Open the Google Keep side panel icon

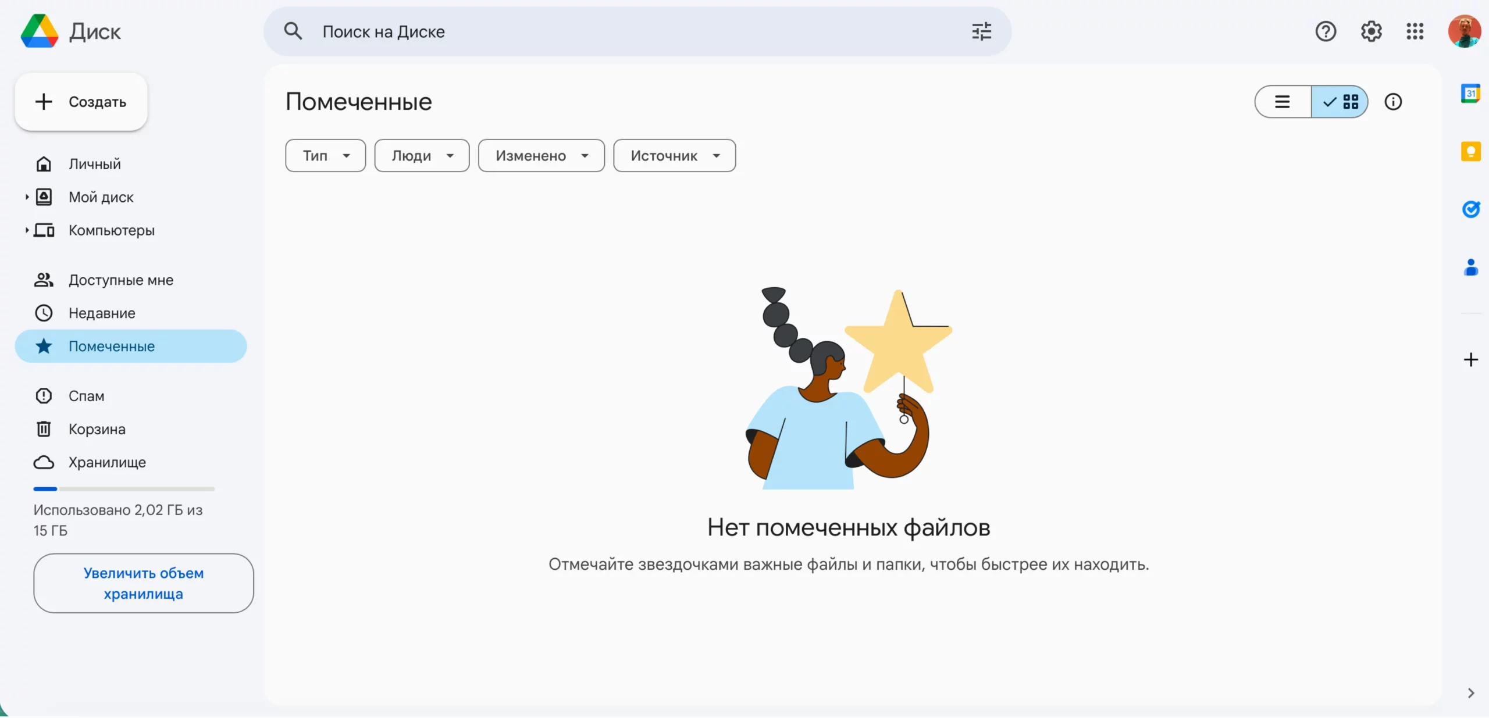coord(1470,152)
